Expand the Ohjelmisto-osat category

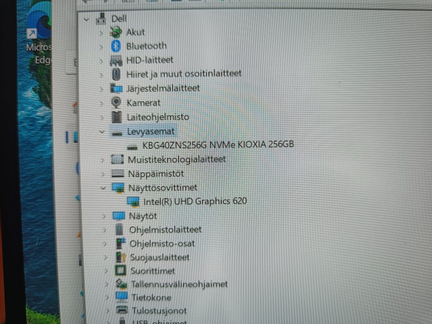tap(105, 244)
